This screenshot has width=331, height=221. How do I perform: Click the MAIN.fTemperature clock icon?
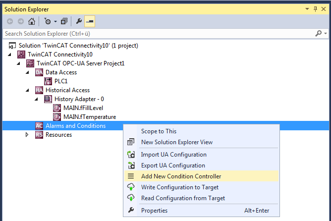point(57,117)
